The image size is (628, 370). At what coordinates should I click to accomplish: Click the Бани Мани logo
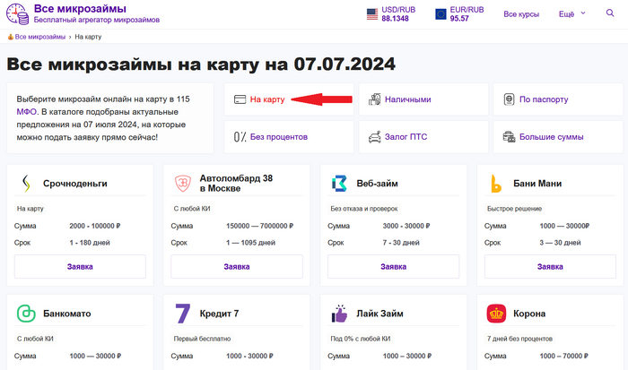tap(496, 184)
